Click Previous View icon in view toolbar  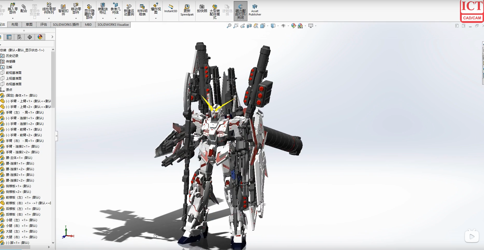[243, 26]
